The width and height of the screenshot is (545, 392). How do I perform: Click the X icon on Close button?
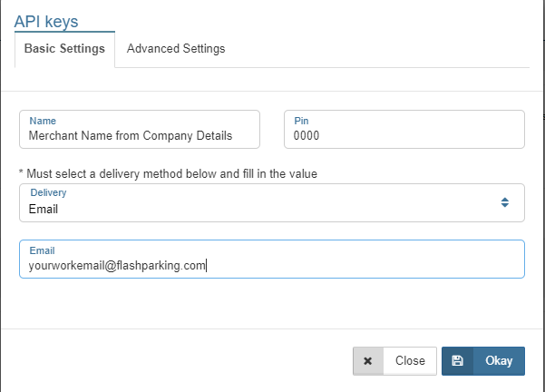pyautogui.click(x=367, y=360)
